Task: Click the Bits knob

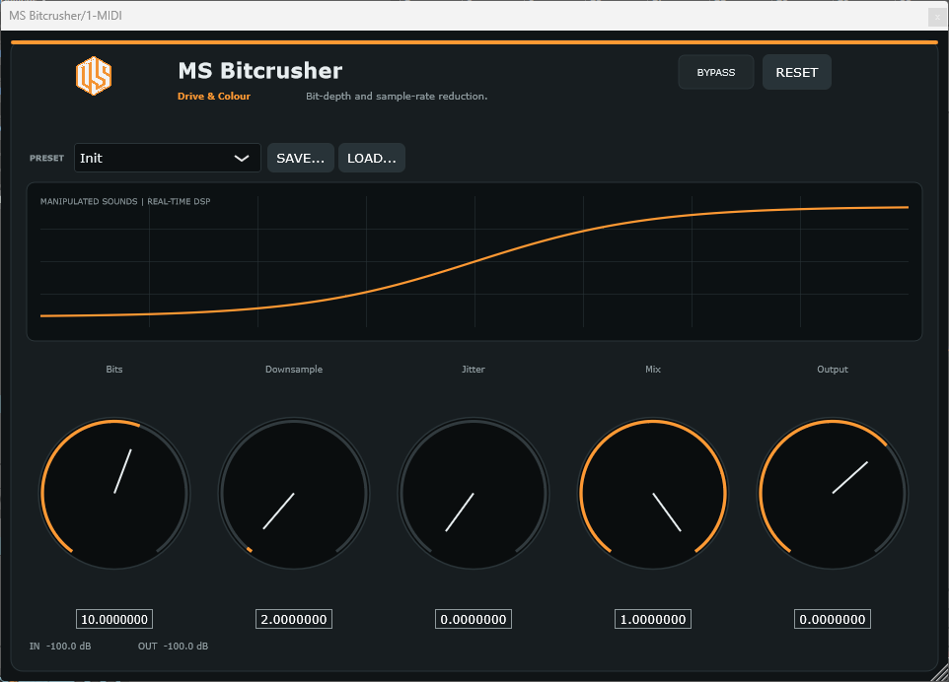Action: click(114, 494)
